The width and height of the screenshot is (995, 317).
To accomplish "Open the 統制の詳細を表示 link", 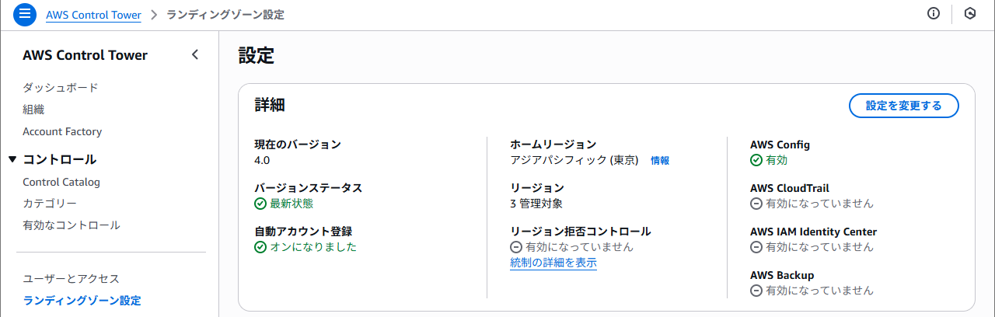I will point(553,263).
